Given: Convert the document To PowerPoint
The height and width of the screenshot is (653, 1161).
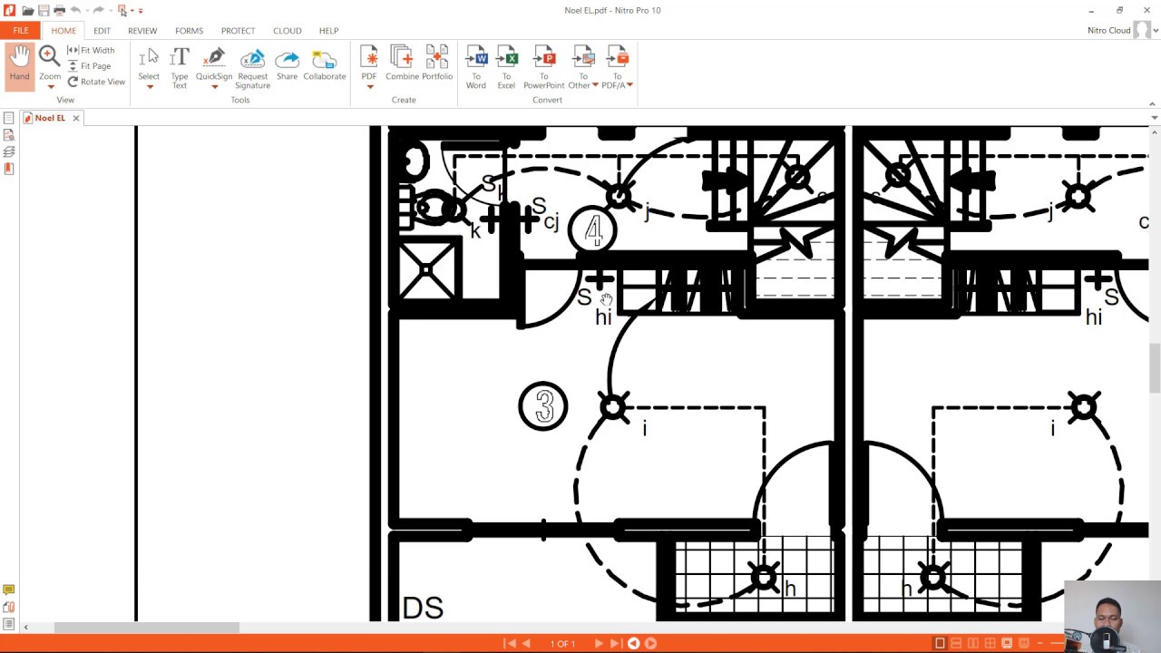Looking at the screenshot, I should (x=544, y=67).
